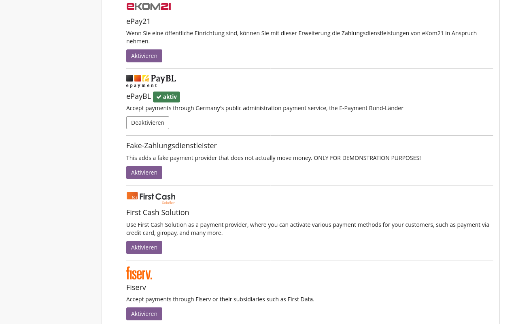Open the Fake-Zahlungsdienstleister title
The height and width of the screenshot is (324, 518).
click(171, 145)
